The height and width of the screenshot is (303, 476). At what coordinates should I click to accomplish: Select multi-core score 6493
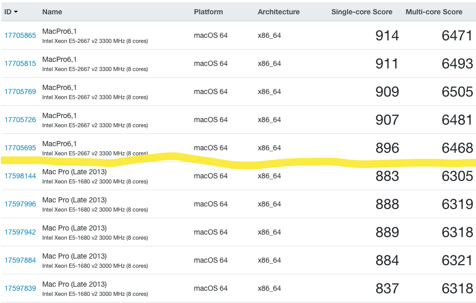tap(457, 64)
